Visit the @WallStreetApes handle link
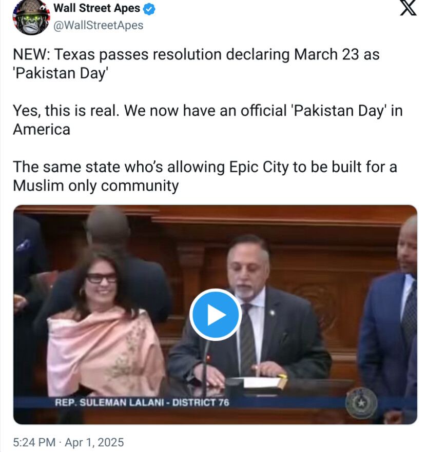Screen dimensions: 427x452 (99, 26)
